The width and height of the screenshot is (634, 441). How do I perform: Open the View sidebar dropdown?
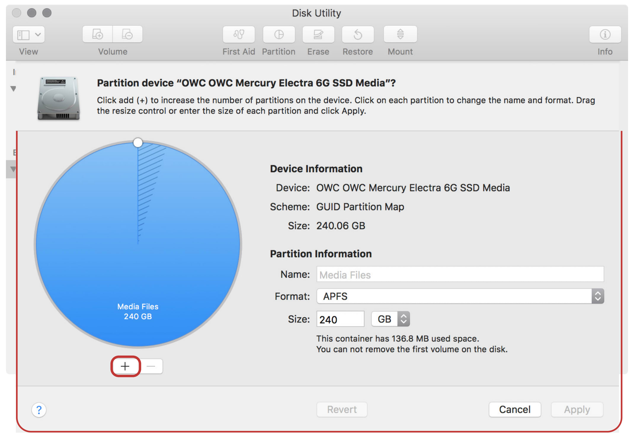click(x=29, y=34)
